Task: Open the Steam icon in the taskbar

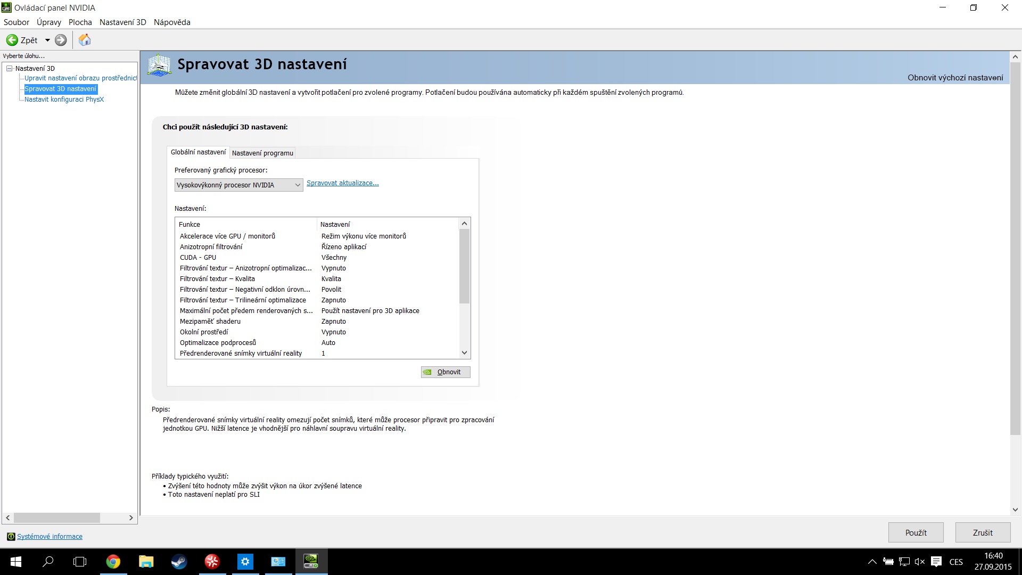Action: [x=179, y=561]
